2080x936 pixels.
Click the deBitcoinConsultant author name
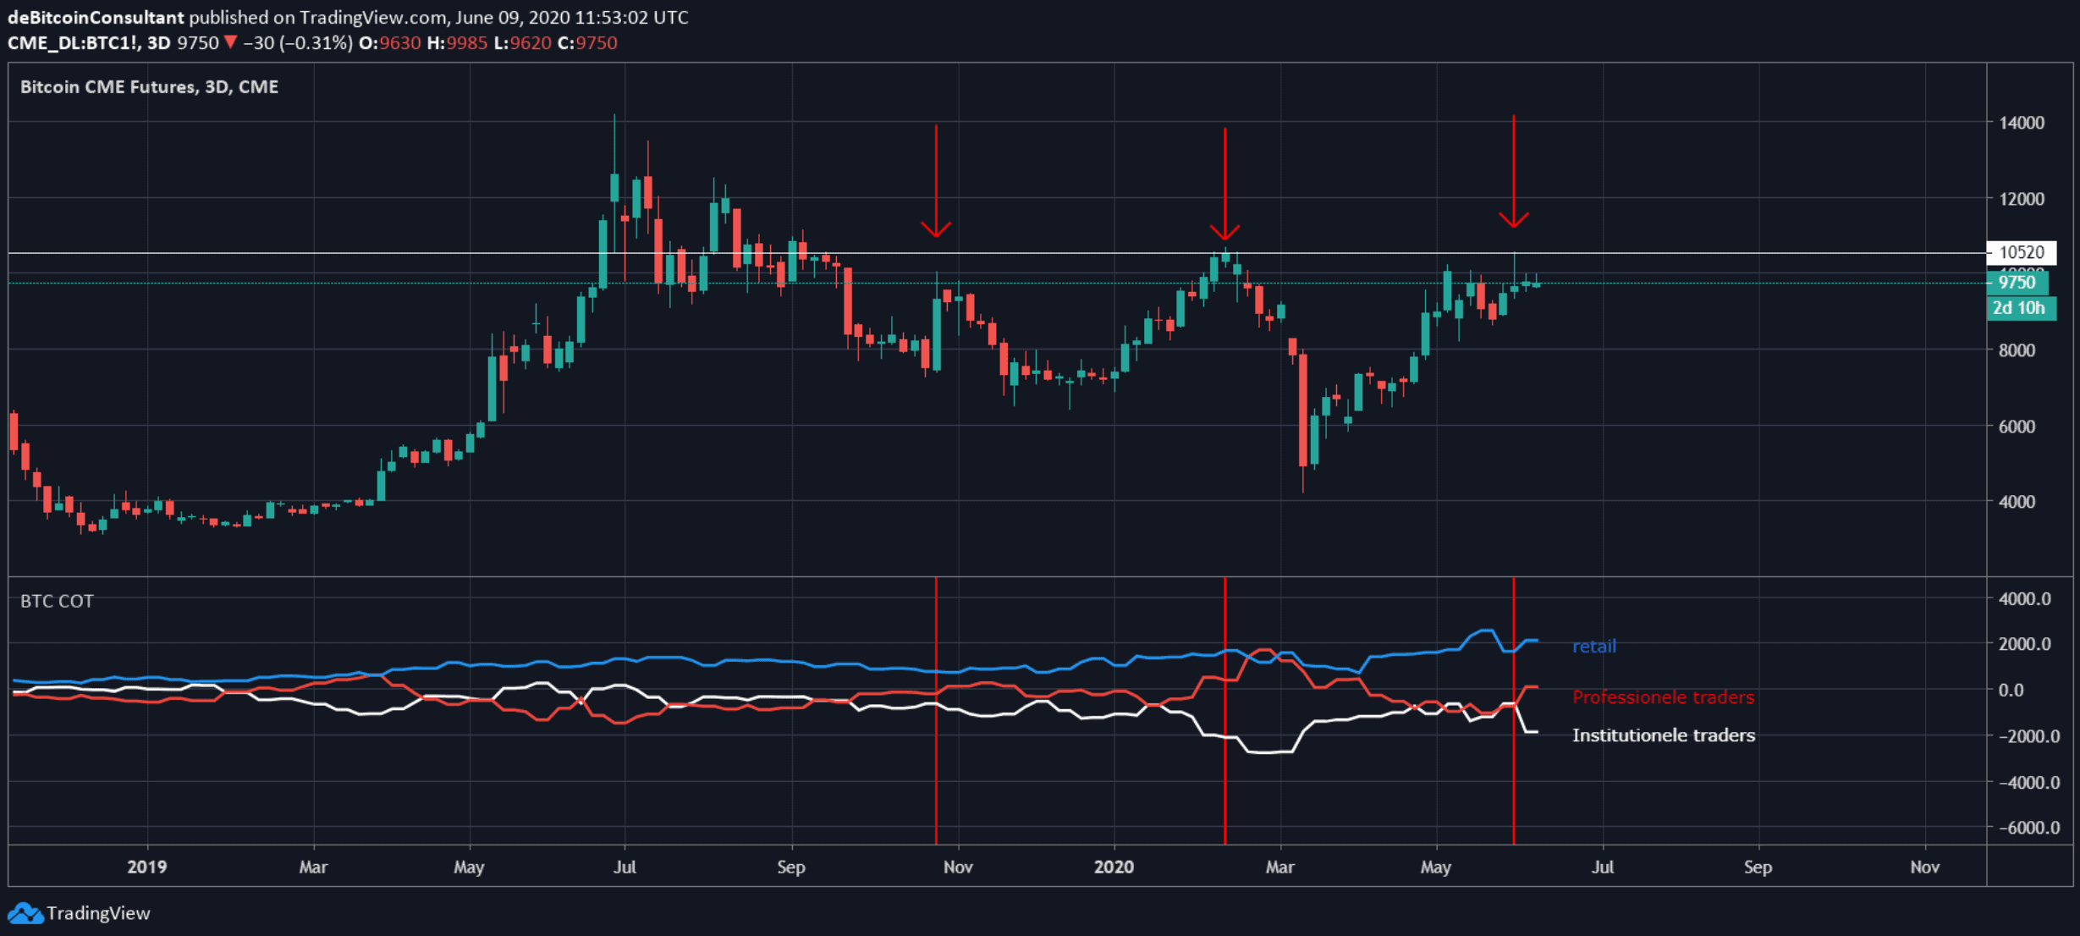coord(96,17)
